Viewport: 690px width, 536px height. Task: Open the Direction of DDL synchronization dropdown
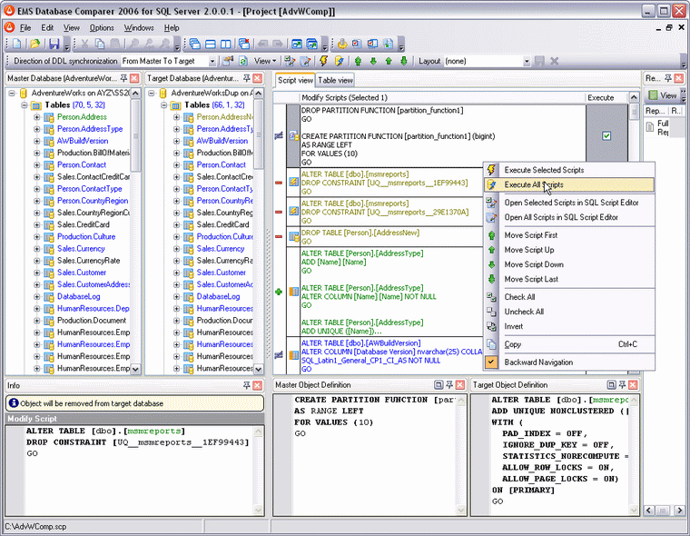click(212, 61)
